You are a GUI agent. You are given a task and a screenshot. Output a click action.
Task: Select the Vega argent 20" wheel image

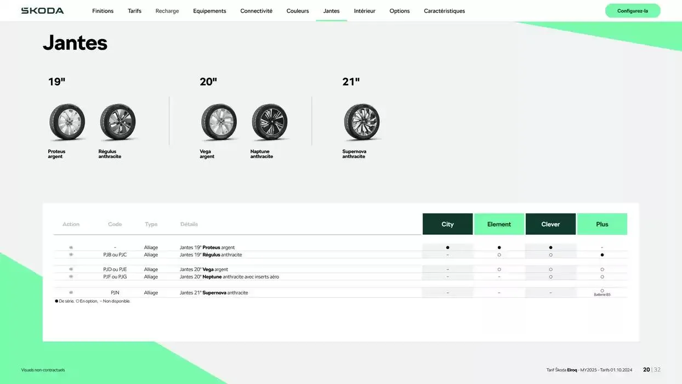[x=219, y=122]
